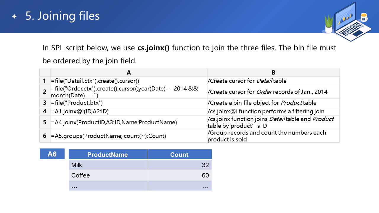Select column A header in script grid
The height and width of the screenshot is (213, 379).
(x=129, y=72)
